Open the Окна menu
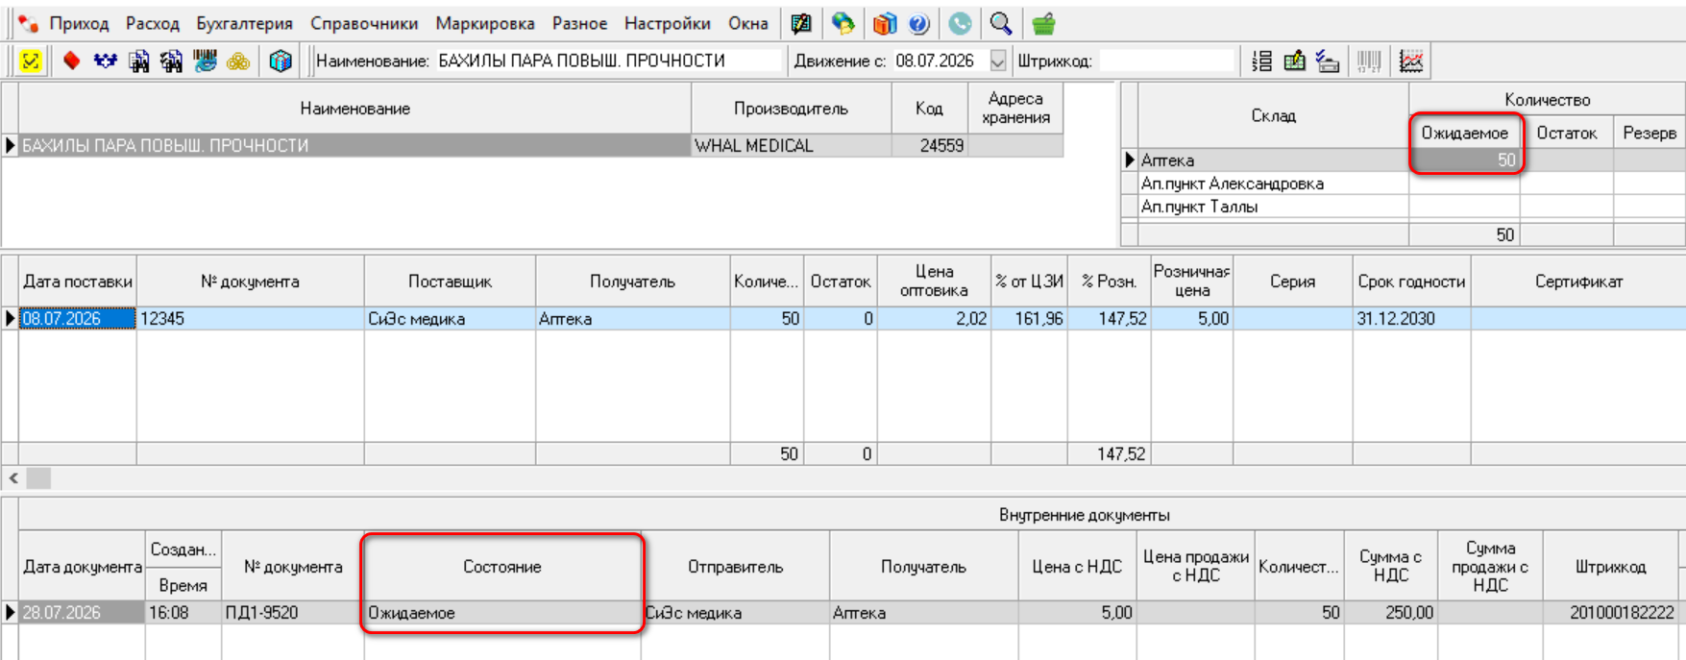This screenshot has width=1686, height=660. (x=748, y=24)
